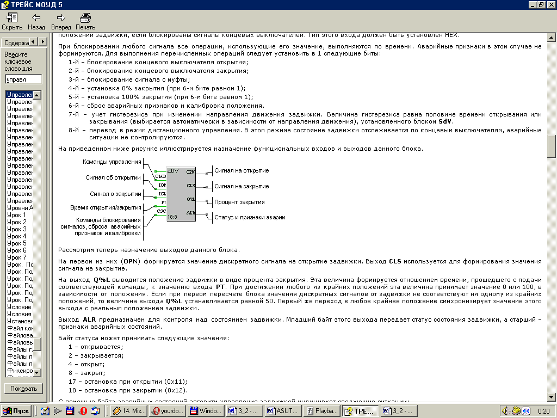The width and height of the screenshot is (557, 418).
Task: Select the Файл кон index entry
Action: click(20, 328)
